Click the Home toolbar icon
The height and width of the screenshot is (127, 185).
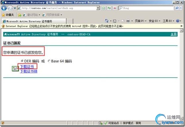coord(107,21)
